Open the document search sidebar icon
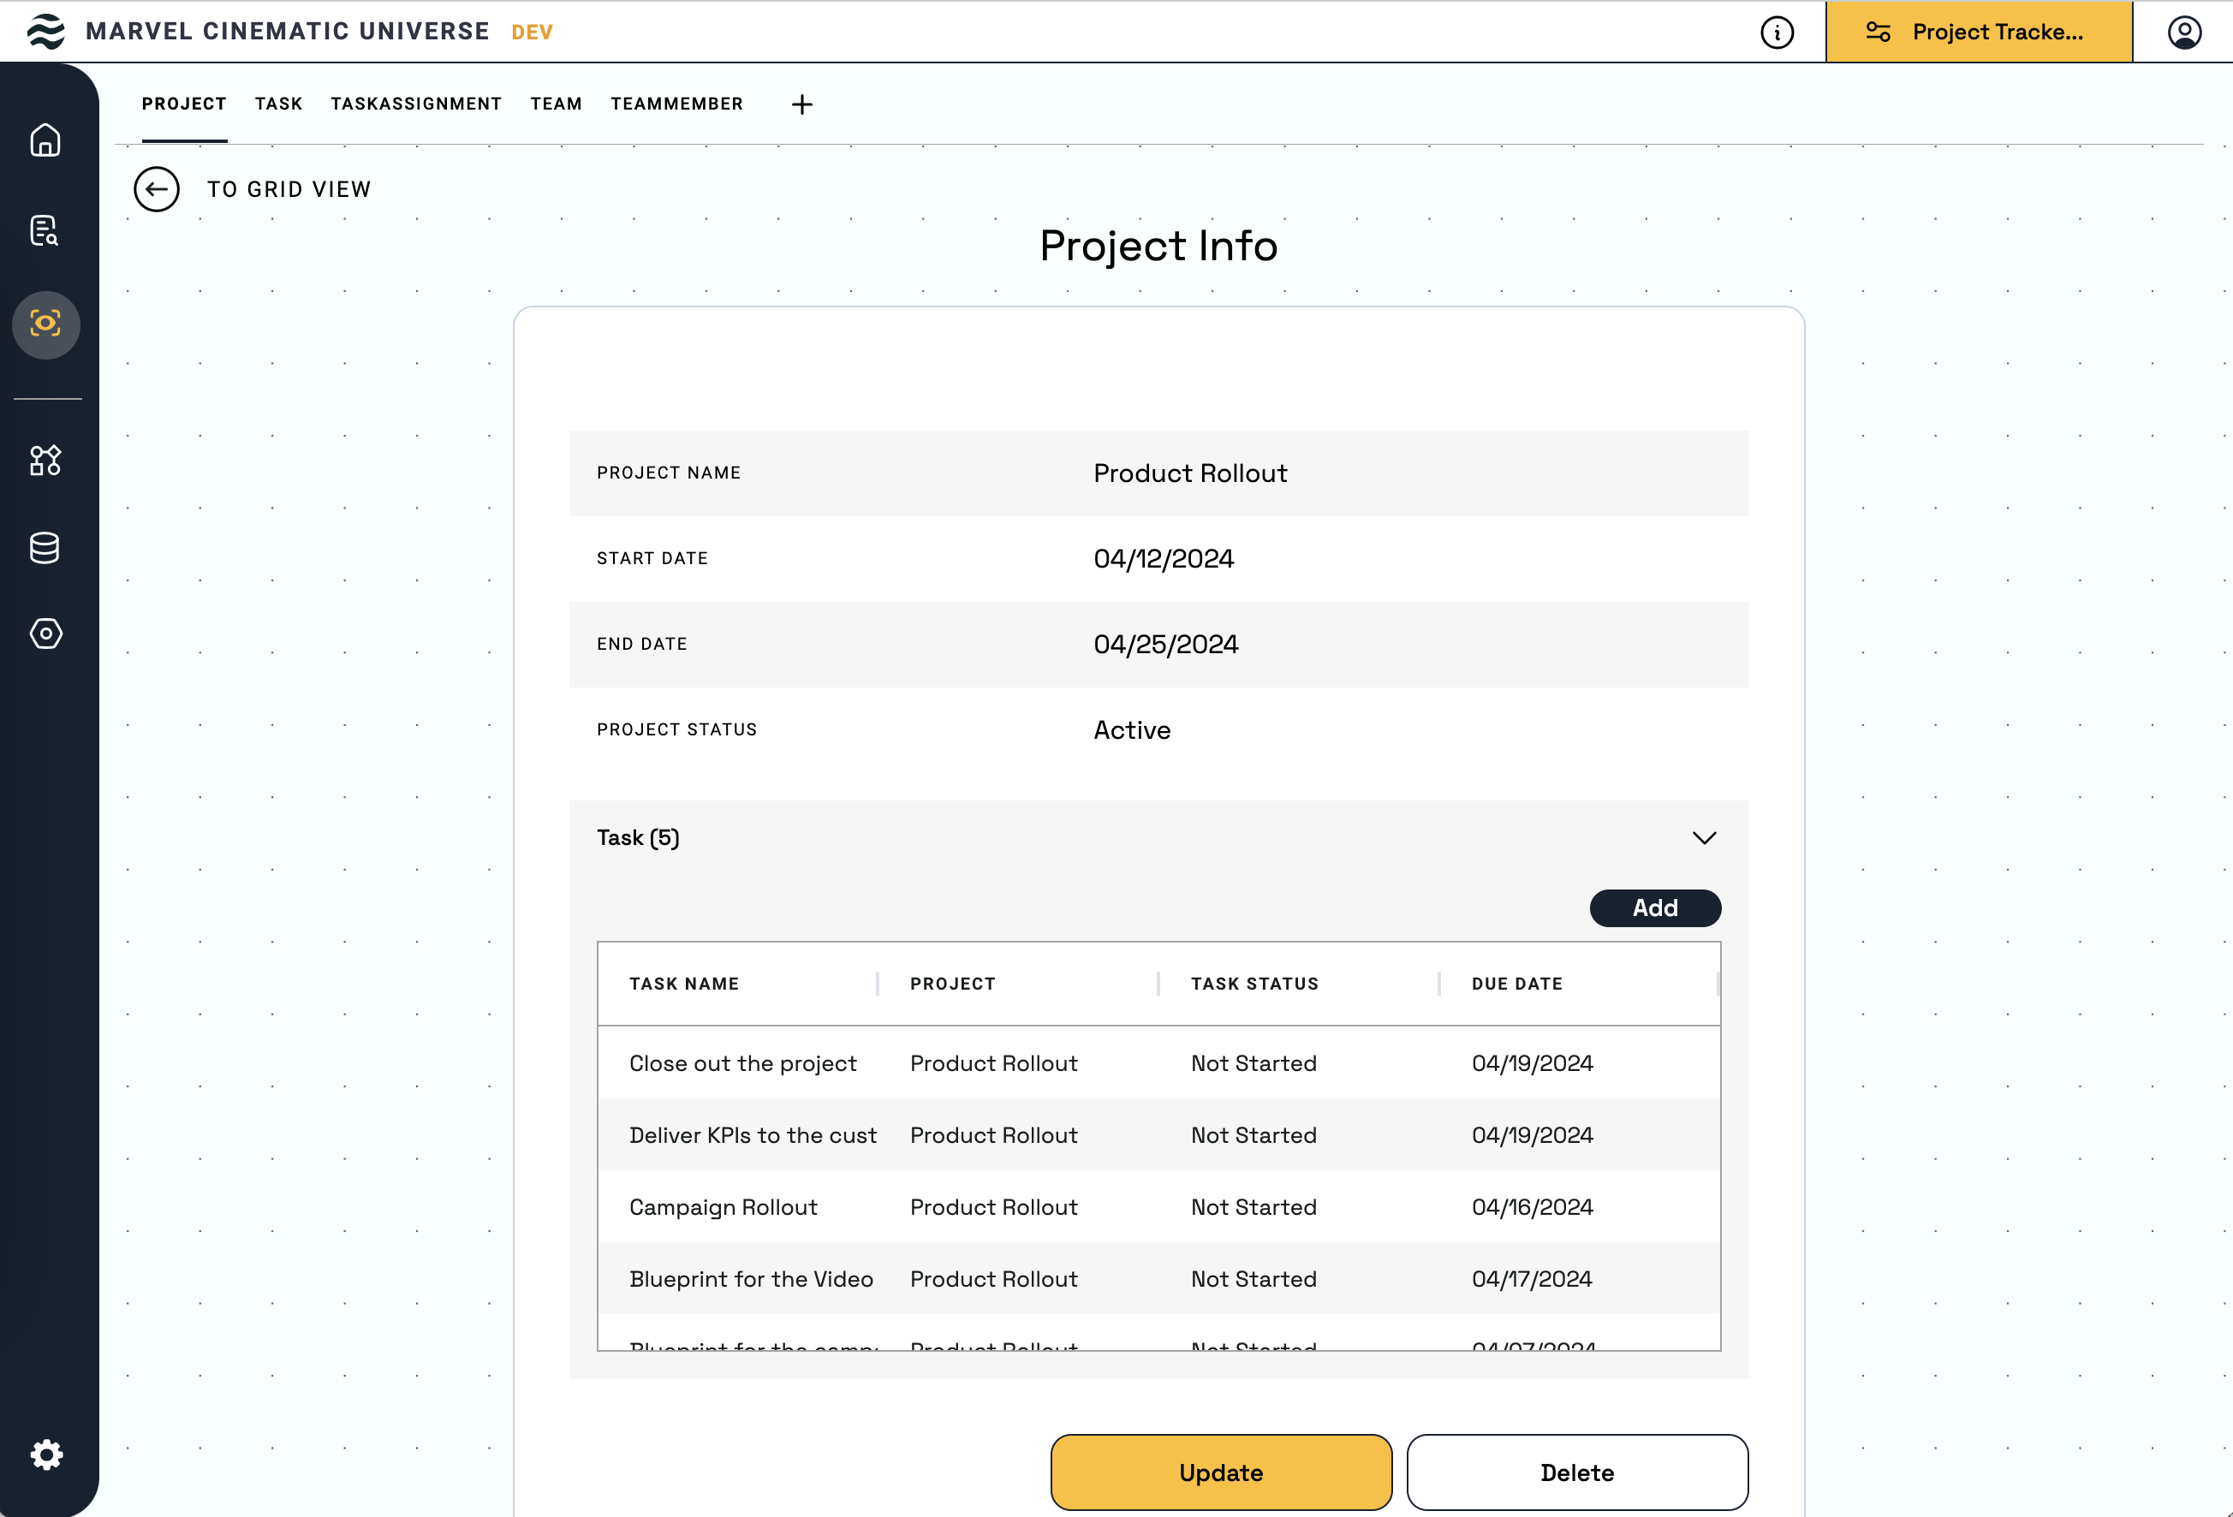 coord(45,230)
